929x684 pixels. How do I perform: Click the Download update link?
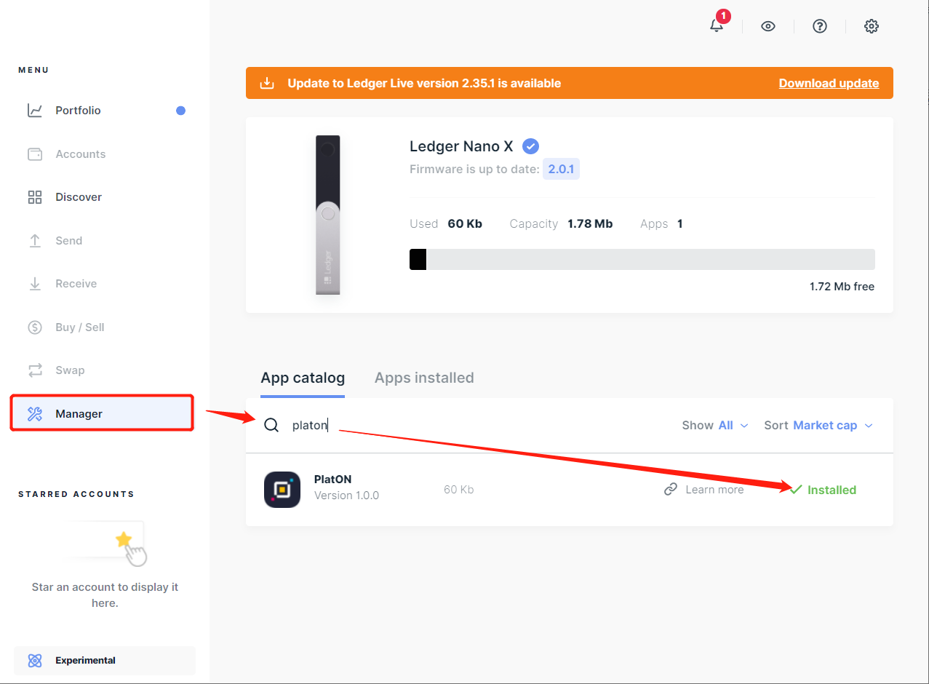[x=829, y=83]
